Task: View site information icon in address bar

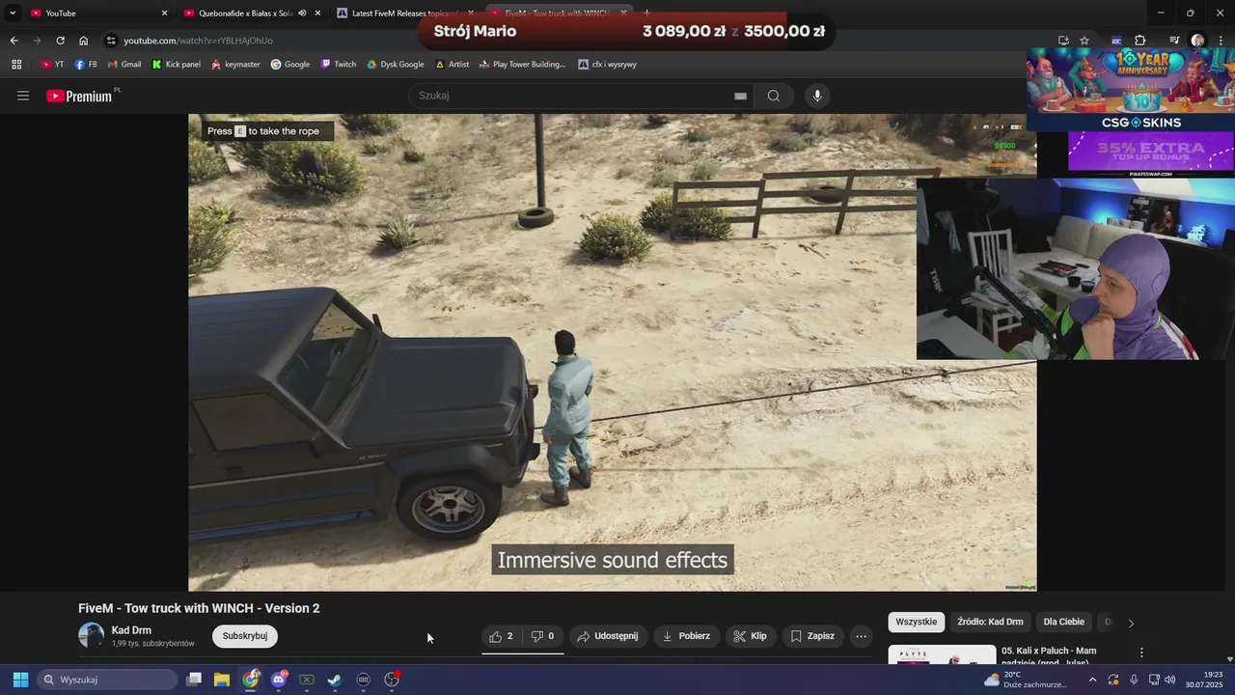Action: (x=112, y=41)
